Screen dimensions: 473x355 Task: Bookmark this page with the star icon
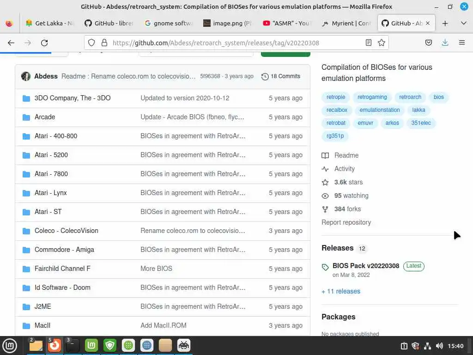[x=381, y=43]
